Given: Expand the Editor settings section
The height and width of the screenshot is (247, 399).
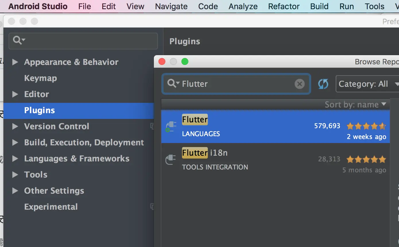Looking at the screenshot, I should pyautogui.click(x=15, y=94).
